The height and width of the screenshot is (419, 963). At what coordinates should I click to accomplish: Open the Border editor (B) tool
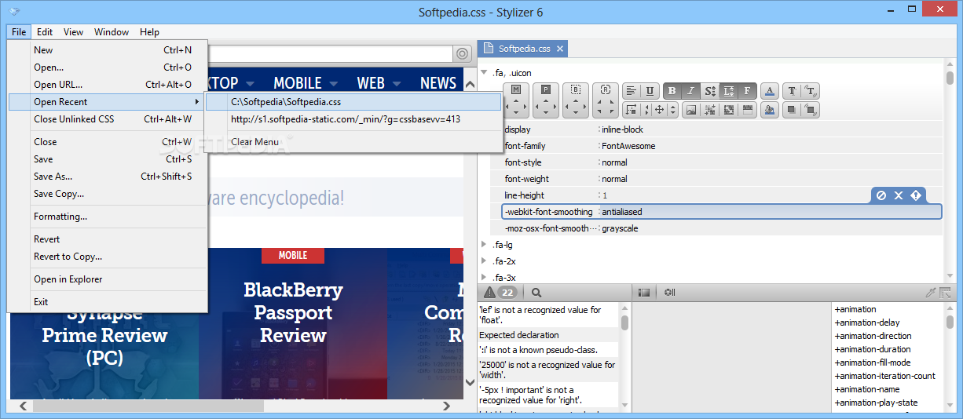[576, 89]
